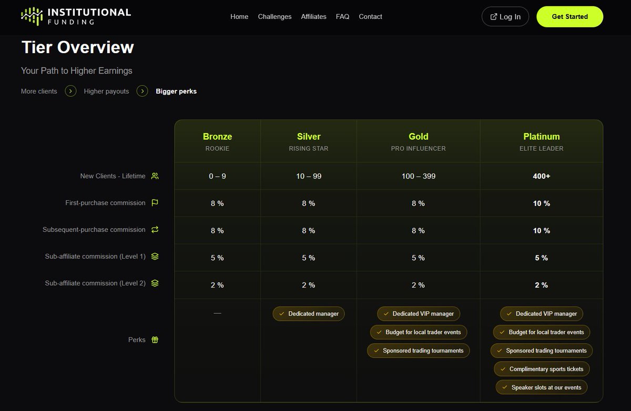The width and height of the screenshot is (631, 411).
Task: Click Gold's 2 % Level 2 sub-affiliate value
Action: coord(419,285)
